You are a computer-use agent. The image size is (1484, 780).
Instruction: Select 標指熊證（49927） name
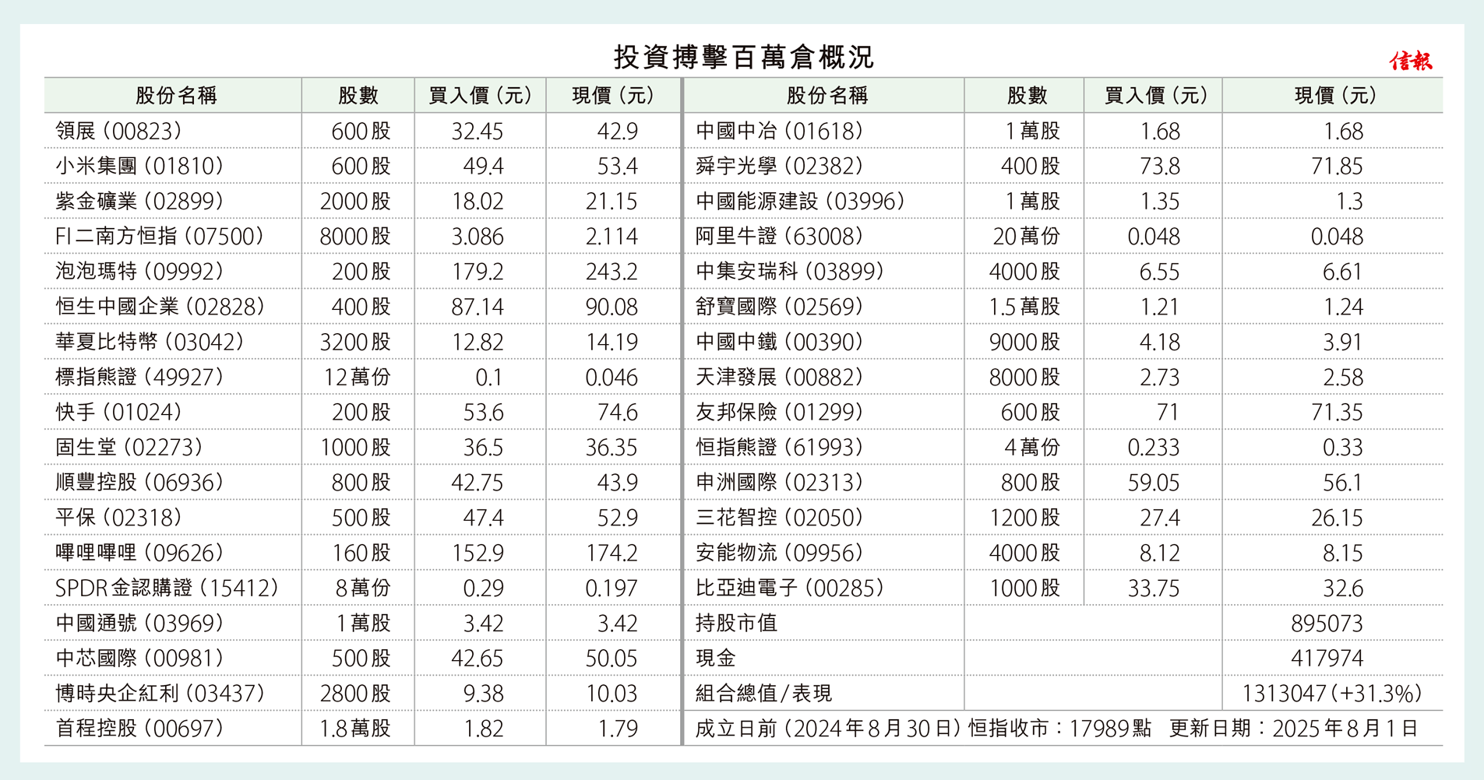[139, 377]
